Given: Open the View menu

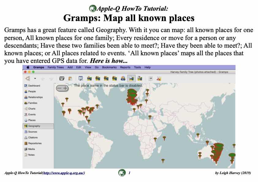Looking at the screenshot, I should (88, 67).
